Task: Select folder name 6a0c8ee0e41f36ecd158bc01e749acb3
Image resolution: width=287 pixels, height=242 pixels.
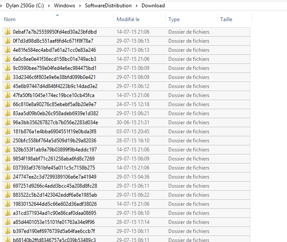Action: pos(54,59)
